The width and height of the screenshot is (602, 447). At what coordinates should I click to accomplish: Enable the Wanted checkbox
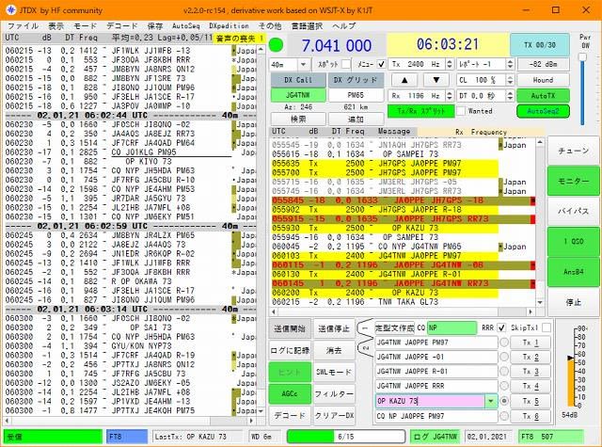click(x=461, y=111)
